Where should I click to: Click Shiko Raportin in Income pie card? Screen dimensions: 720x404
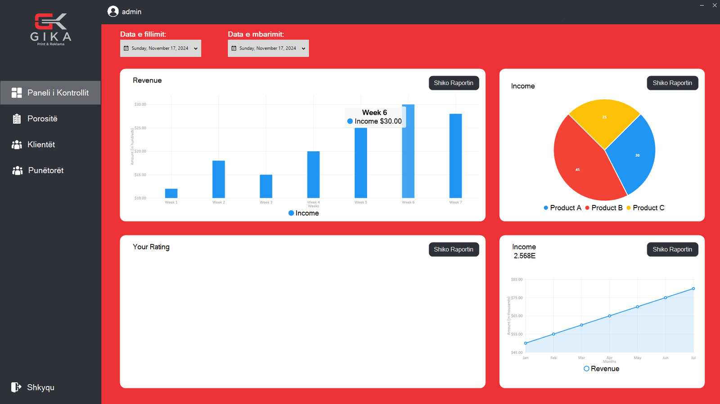[672, 83]
